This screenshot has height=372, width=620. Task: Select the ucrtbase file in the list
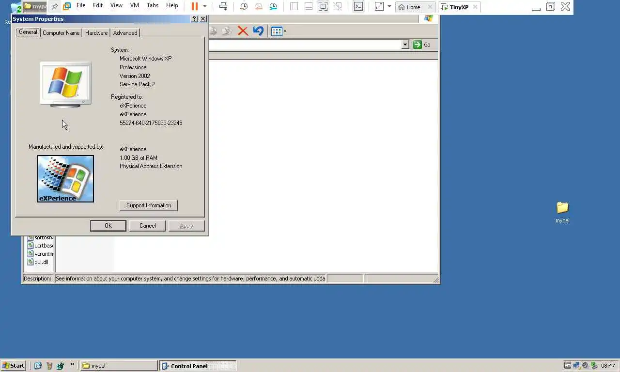point(40,246)
